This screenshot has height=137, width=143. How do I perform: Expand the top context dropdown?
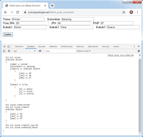24,51
